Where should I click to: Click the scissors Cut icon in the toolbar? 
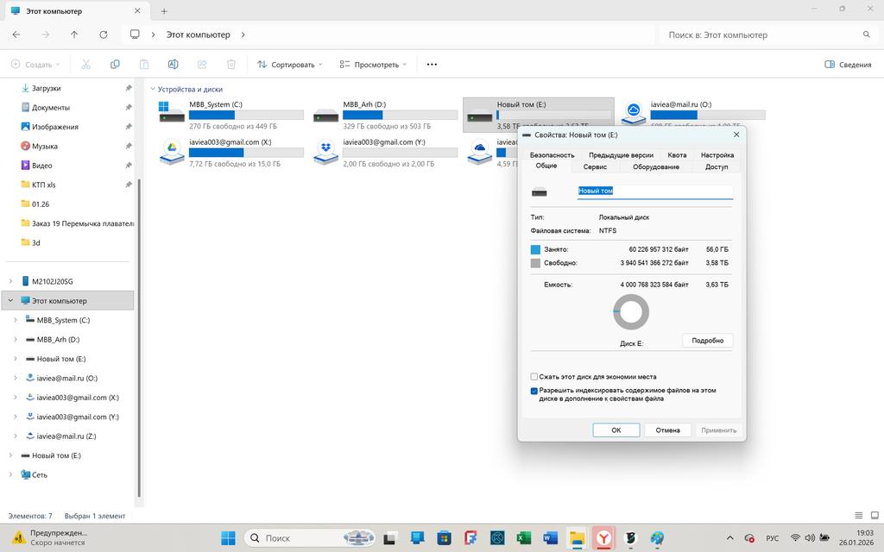click(x=85, y=65)
